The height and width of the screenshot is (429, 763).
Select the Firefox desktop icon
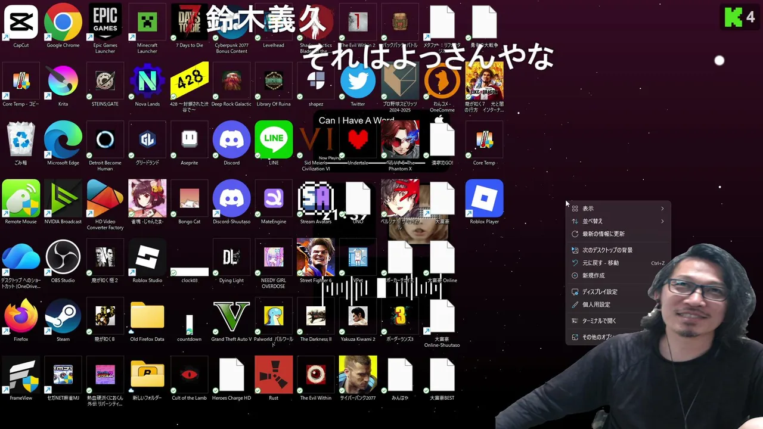[x=21, y=316]
